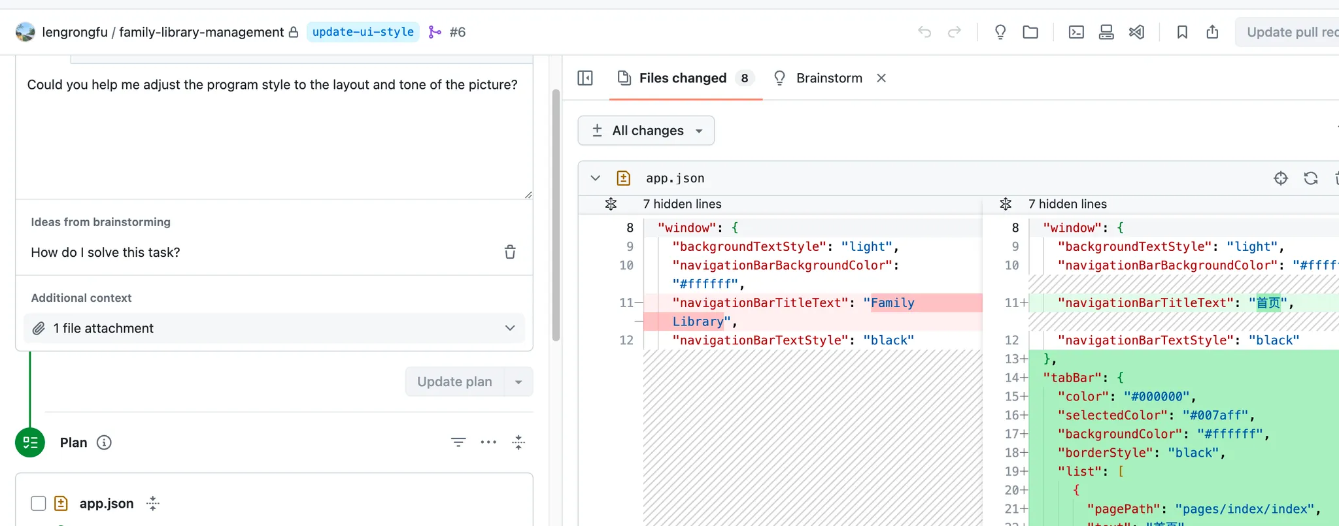Image resolution: width=1339 pixels, height=526 pixels.
Task: Open the codespace computer icon
Action: click(x=1106, y=32)
